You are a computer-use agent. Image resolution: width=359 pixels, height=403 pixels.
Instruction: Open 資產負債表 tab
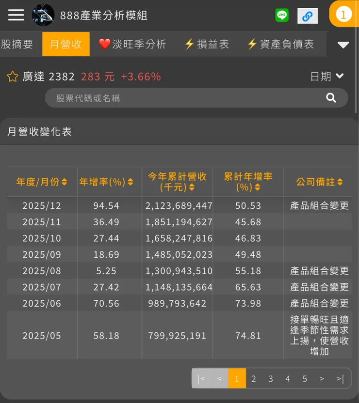click(x=280, y=44)
